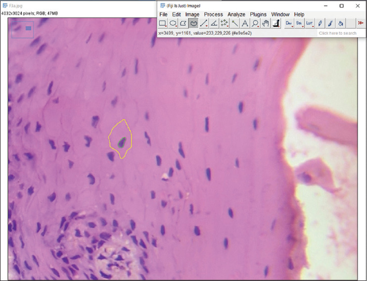Screen dimensions: 367x281
Task: Select the Oval selection tool
Action: click(x=173, y=23)
